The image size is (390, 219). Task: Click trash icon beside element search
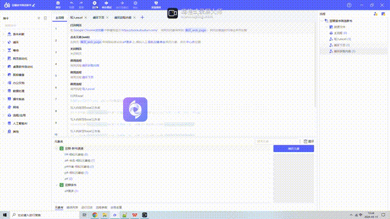[305, 141]
